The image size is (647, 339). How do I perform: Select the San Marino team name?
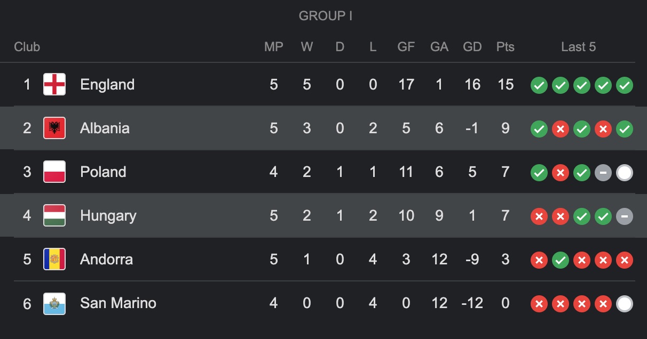[x=118, y=303]
